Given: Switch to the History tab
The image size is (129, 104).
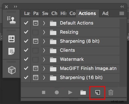Looking at the screenshot, I should point(63,13).
